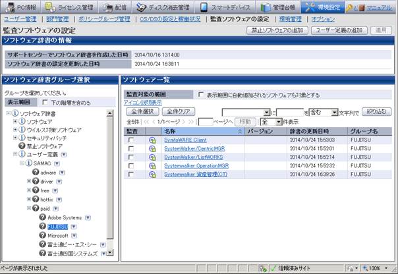Click the 適用 button
This screenshot has width=398, height=274.
click(x=381, y=30)
